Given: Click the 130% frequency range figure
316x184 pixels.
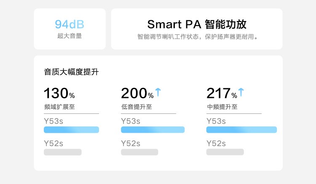Looking at the screenshot, I should pyautogui.click(x=59, y=93).
